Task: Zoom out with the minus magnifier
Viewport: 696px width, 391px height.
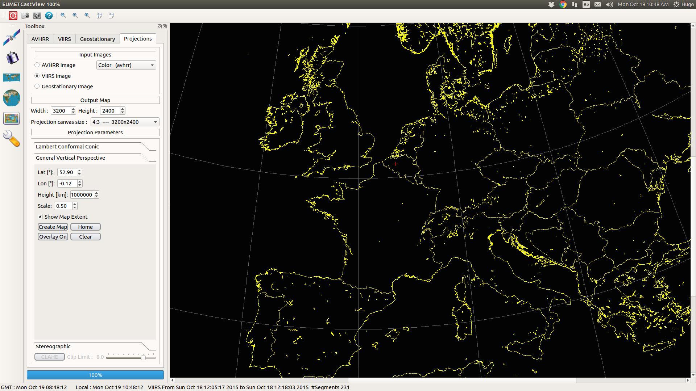Action: (63, 16)
